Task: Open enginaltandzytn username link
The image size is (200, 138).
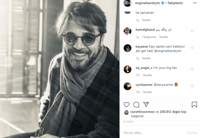Action: [x=147, y=3]
